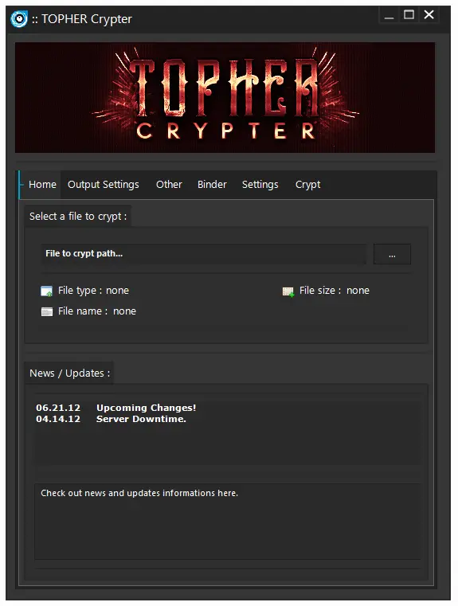This screenshot has height=606, width=458.
Task: Click the File name icon
Action: (47, 311)
